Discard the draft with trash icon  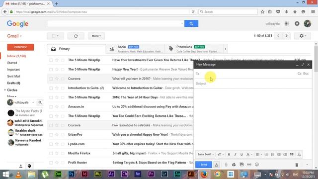tap(297, 165)
